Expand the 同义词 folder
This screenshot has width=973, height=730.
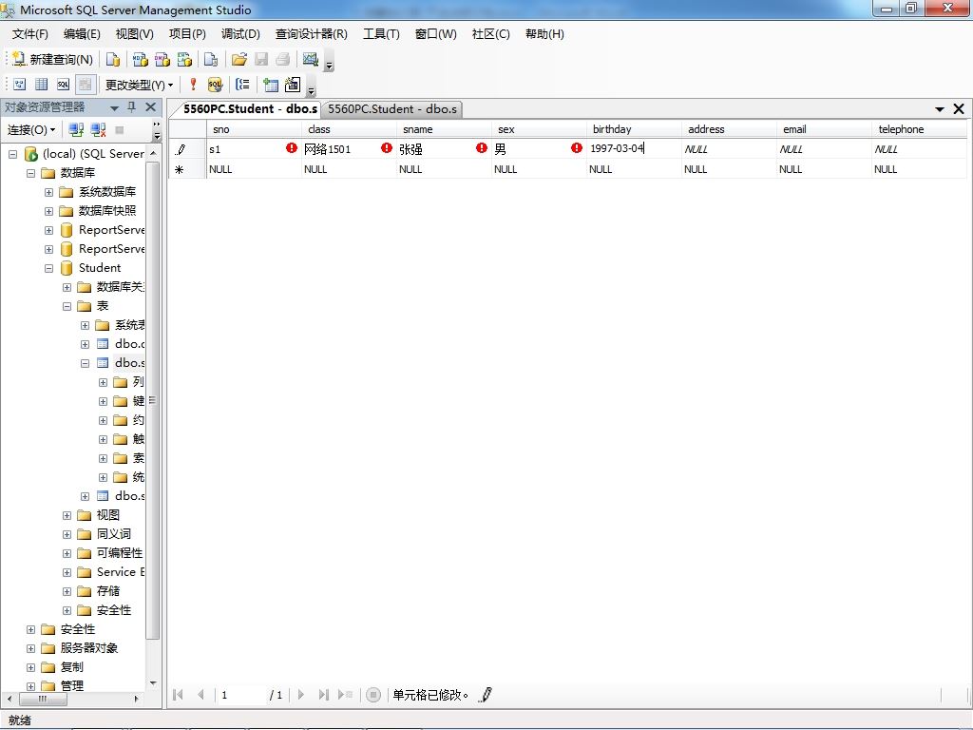[x=67, y=534]
